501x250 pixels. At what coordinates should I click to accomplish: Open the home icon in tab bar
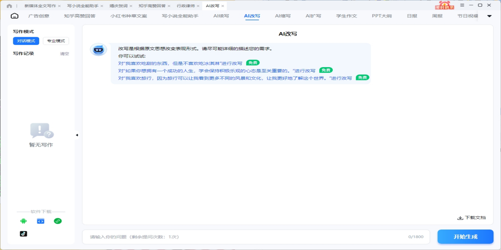9,6
